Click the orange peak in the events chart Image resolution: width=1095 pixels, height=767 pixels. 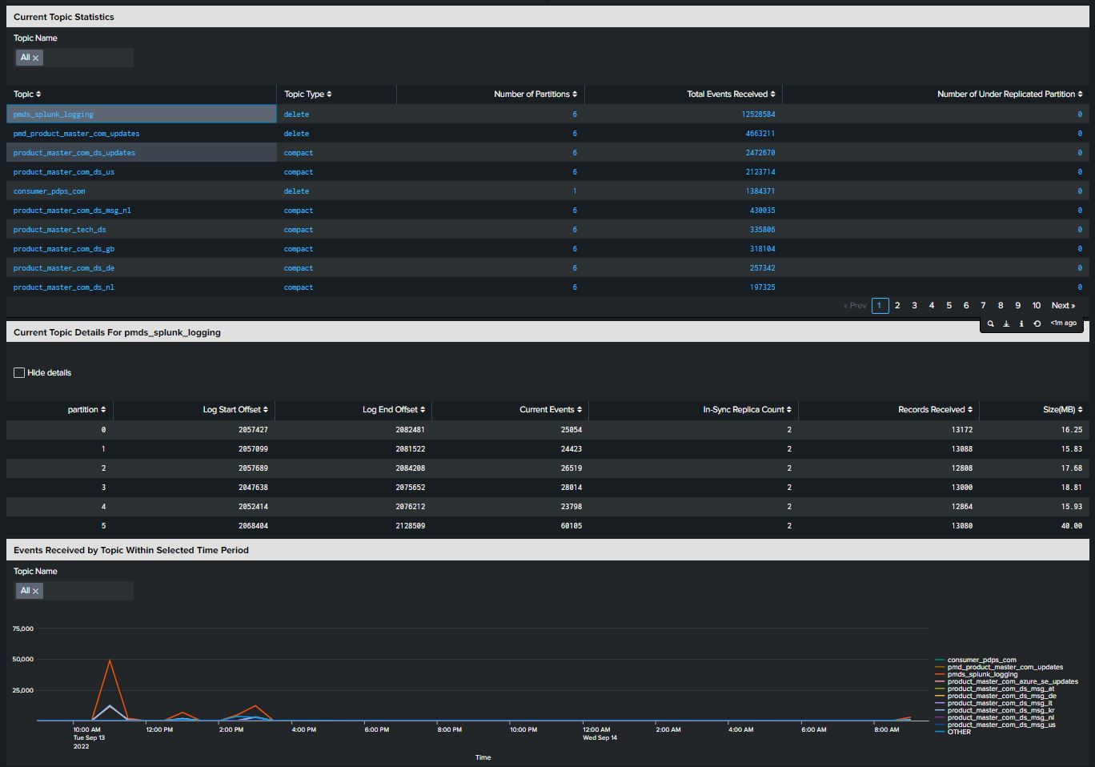pyautogui.click(x=110, y=661)
